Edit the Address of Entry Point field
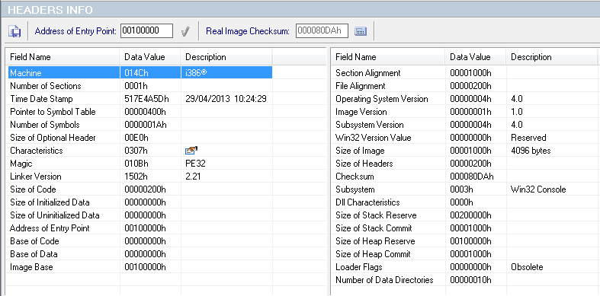Image resolution: width=600 pixels, height=296 pixels. tap(146, 31)
